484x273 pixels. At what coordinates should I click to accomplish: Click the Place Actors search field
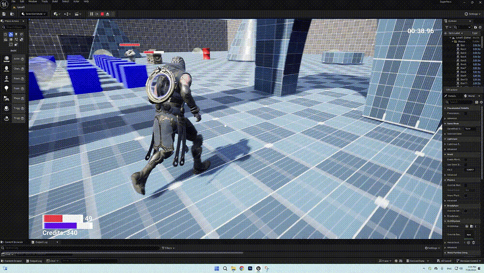coord(14,27)
